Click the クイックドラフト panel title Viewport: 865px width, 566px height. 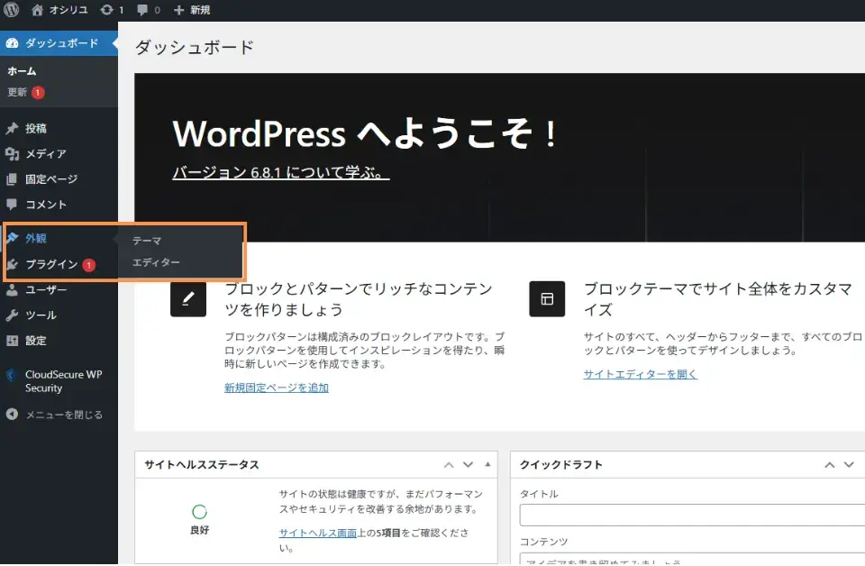(561, 465)
